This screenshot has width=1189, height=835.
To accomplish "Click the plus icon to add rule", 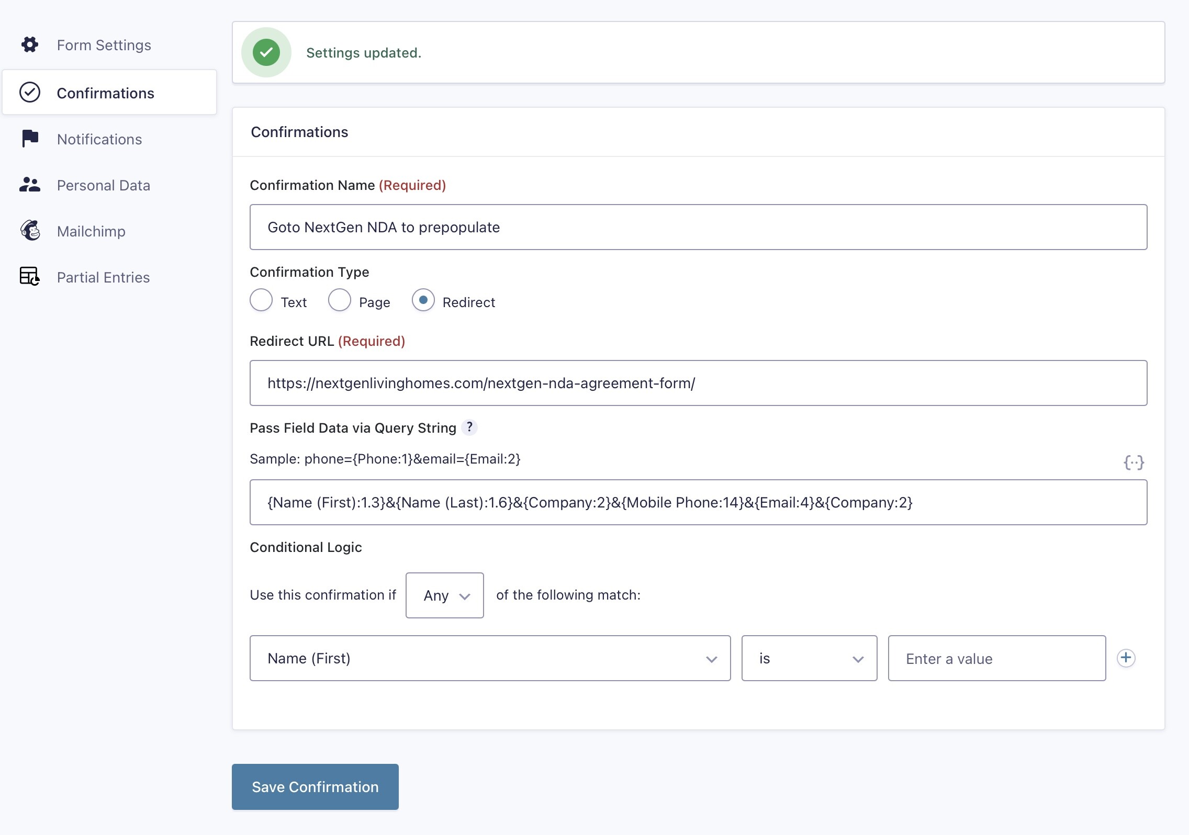I will (1126, 658).
